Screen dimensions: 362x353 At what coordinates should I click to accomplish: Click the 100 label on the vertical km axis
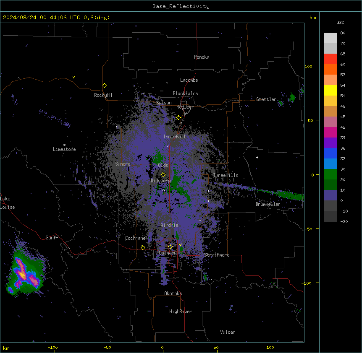(x=308, y=66)
